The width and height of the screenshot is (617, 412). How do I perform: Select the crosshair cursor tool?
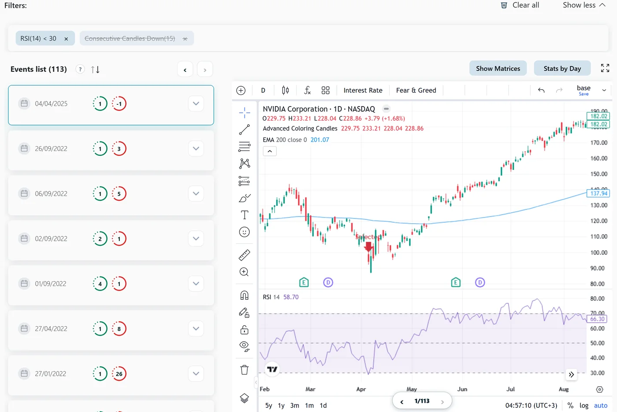245,113
